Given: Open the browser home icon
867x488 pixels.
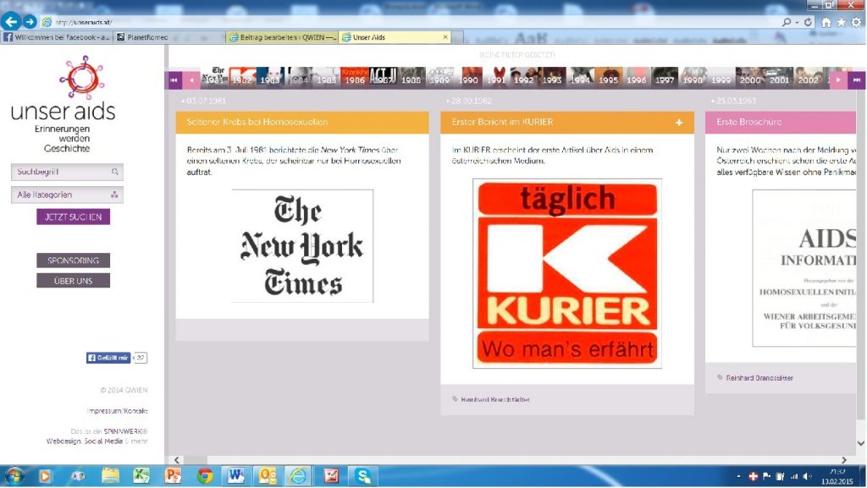Looking at the screenshot, I should tap(826, 22).
